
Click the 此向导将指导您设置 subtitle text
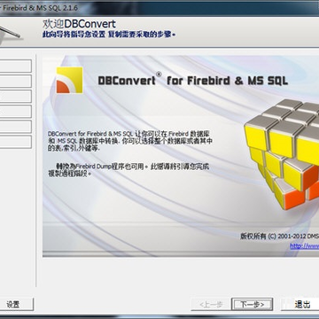click(x=109, y=35)
